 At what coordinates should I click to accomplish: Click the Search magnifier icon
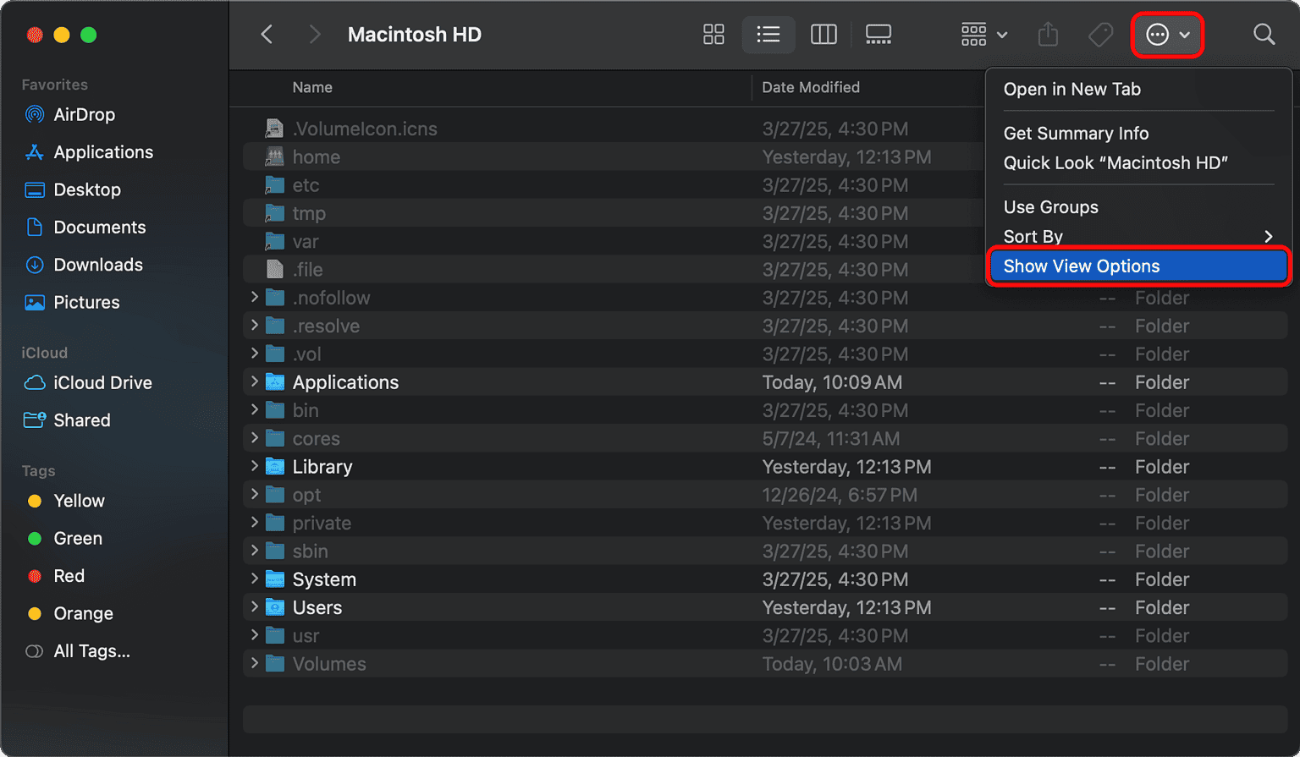(1264, 35)
